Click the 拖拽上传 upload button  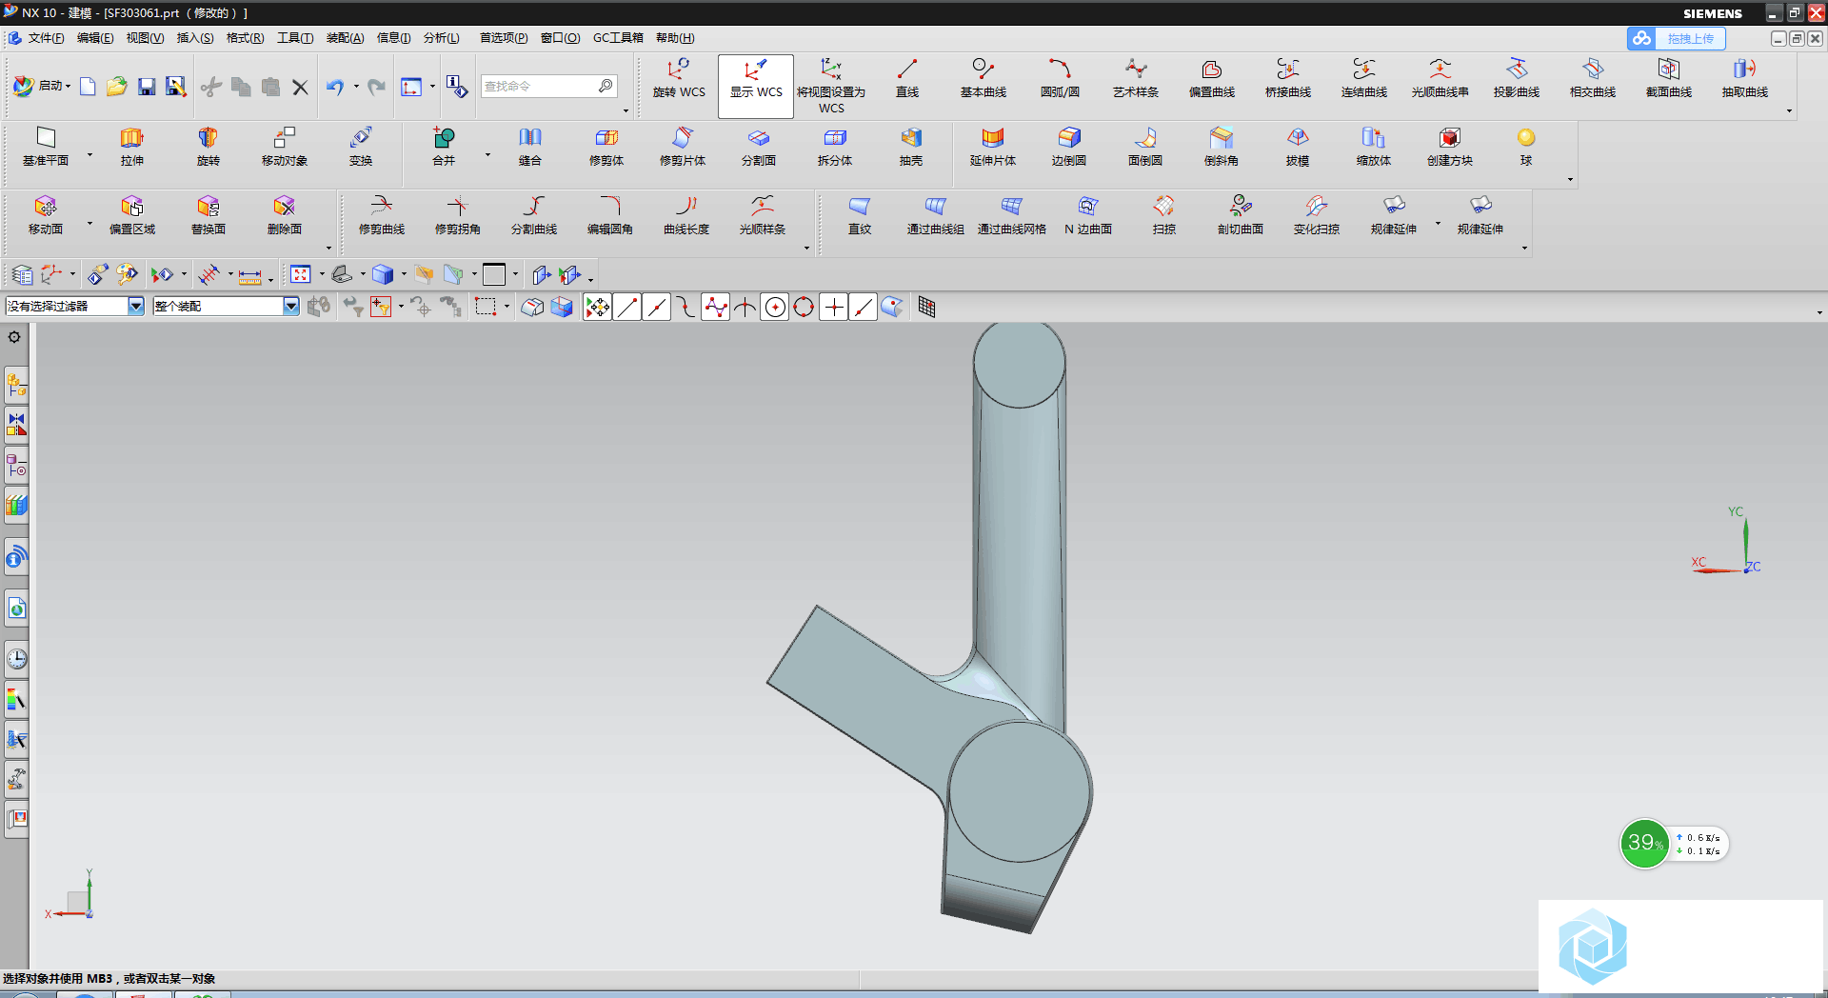pyautogui.click(x=1677, y=38)
